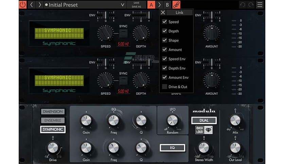Toggle the chain link icon
Screen dimensions: 284x164
coord(176,5)
